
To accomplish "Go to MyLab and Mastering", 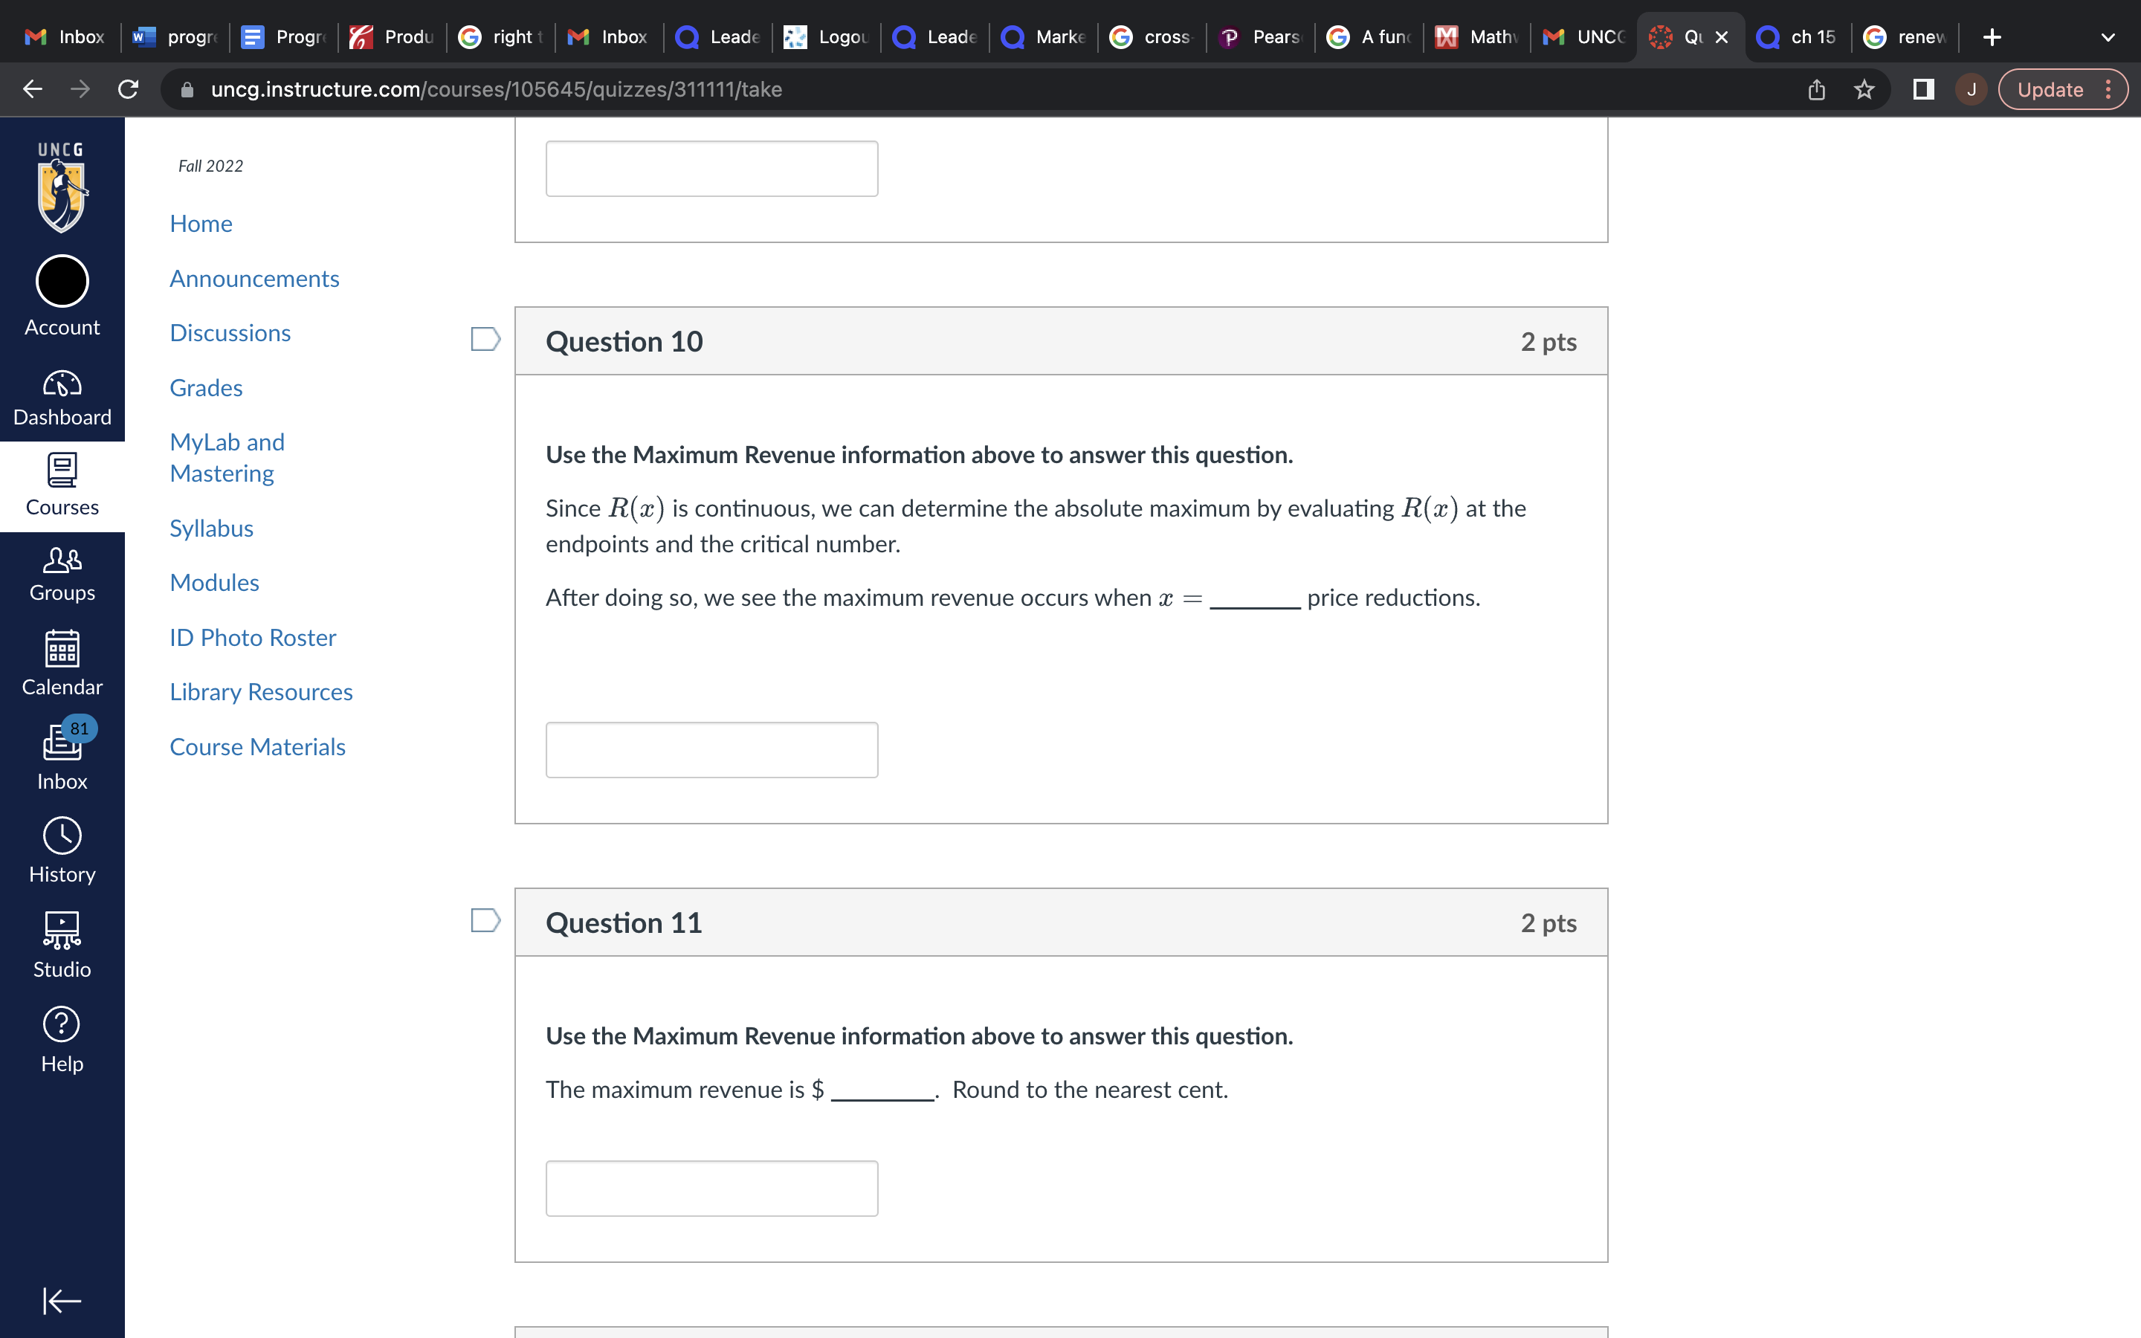I will (227, 457).
